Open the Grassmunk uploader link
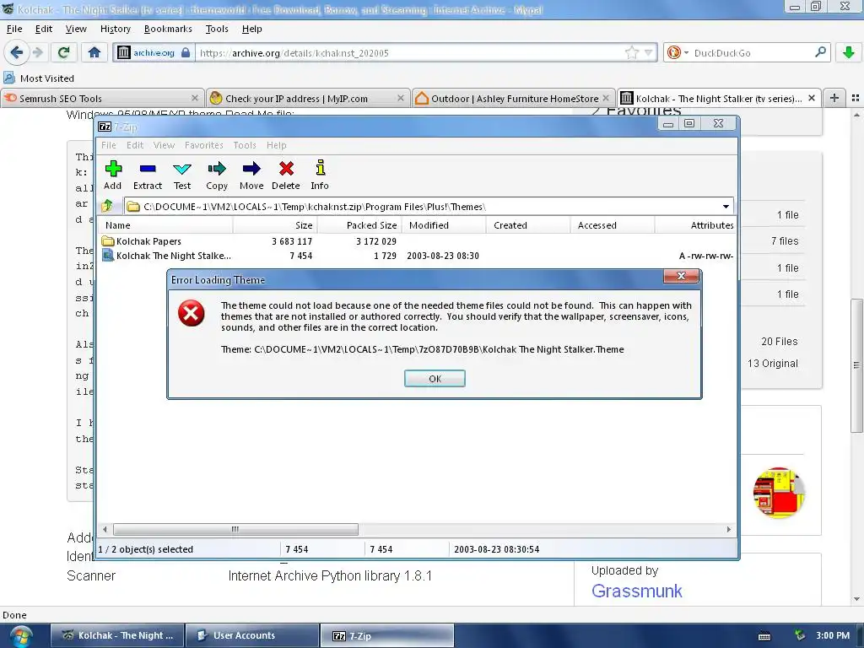This screenshot has width=864, height=648. 636,591
